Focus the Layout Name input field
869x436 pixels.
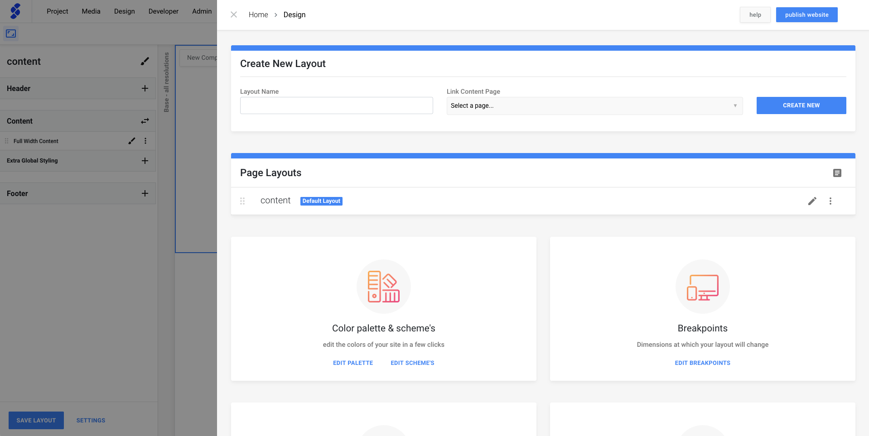point(337,105)
